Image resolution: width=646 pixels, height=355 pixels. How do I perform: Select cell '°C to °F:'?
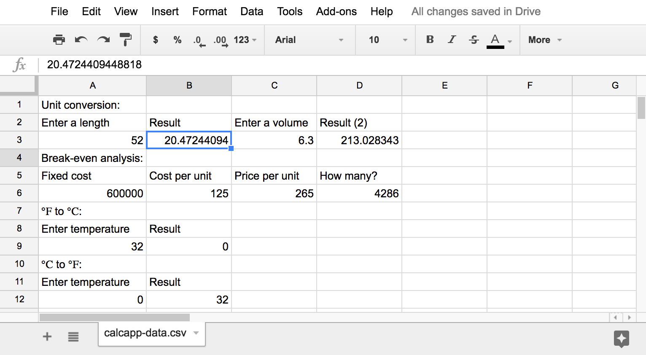pyautogui.click(x=92, y=264)
